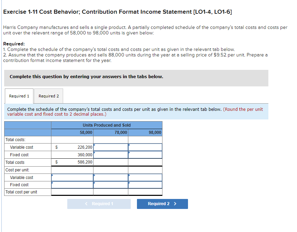Click the Total costs cell under 78,000 units
297x232 pixels.
click(111, 162)
